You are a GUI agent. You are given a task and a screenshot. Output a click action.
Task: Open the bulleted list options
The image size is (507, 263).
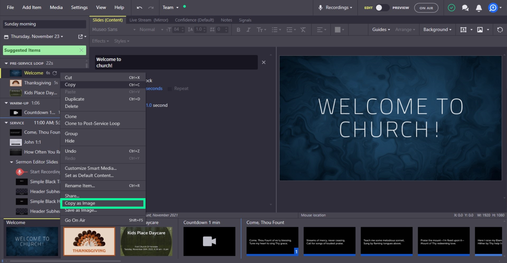coord(276,30)
